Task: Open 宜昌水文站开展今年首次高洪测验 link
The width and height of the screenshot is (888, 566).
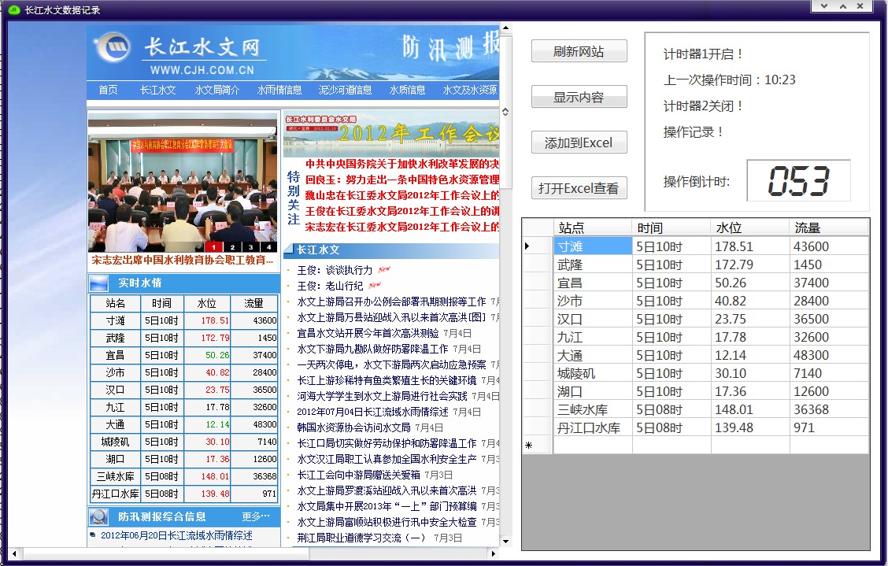Action: tap(368, 333)
